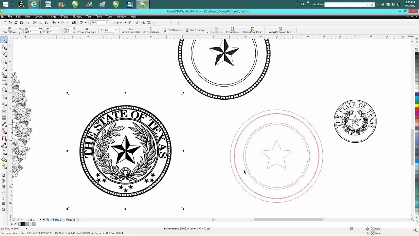
Task: Open the Tools menu
Action: tap(109, 17)
